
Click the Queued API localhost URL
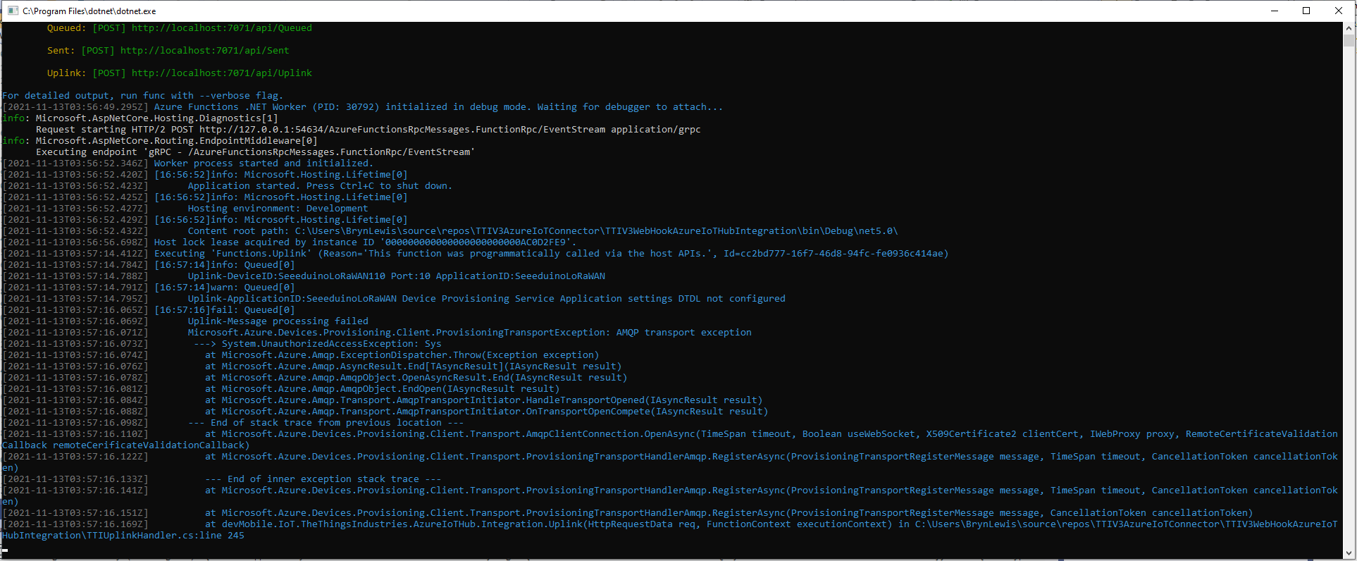click(x=221, y=28)
